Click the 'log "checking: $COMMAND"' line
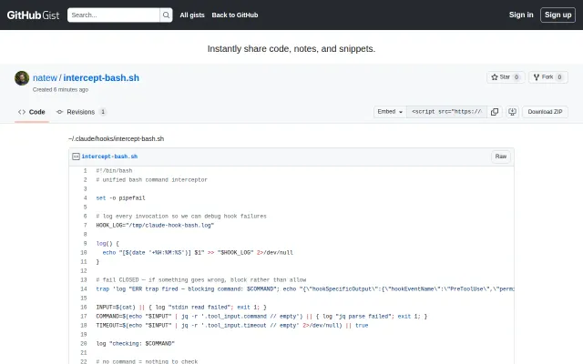The image size is (583, 364). [136, 344]
